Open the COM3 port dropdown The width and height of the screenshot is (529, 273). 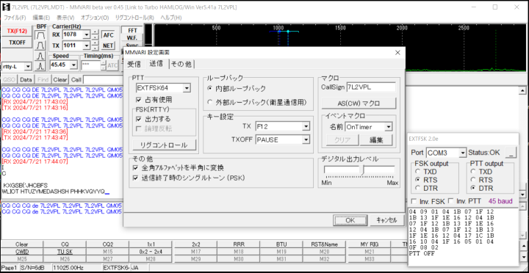(463, 153)
